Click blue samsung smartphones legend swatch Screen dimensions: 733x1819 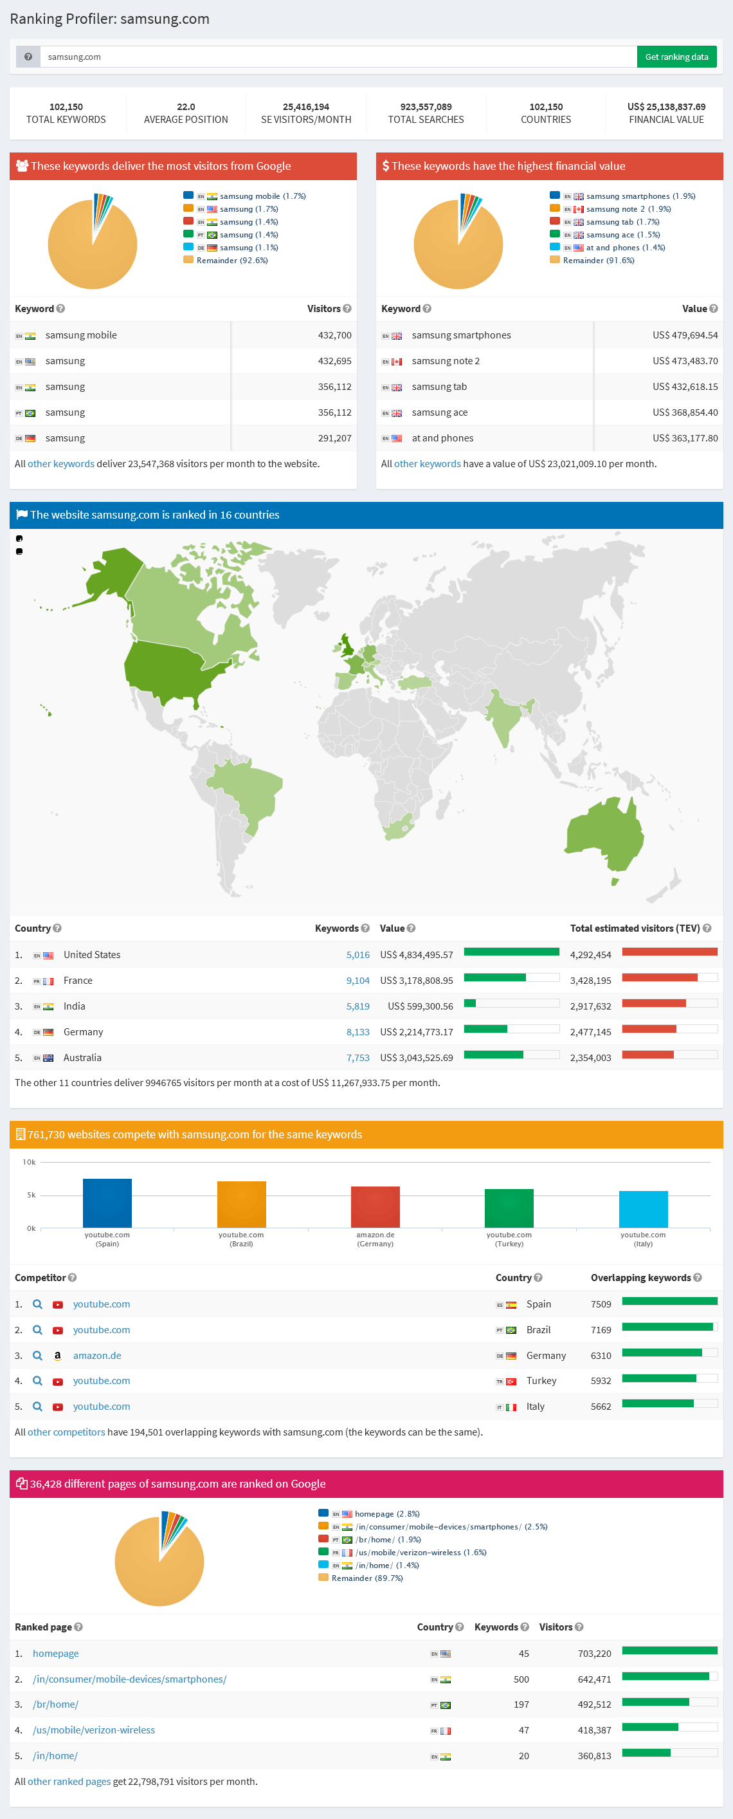tap(554, 195)
